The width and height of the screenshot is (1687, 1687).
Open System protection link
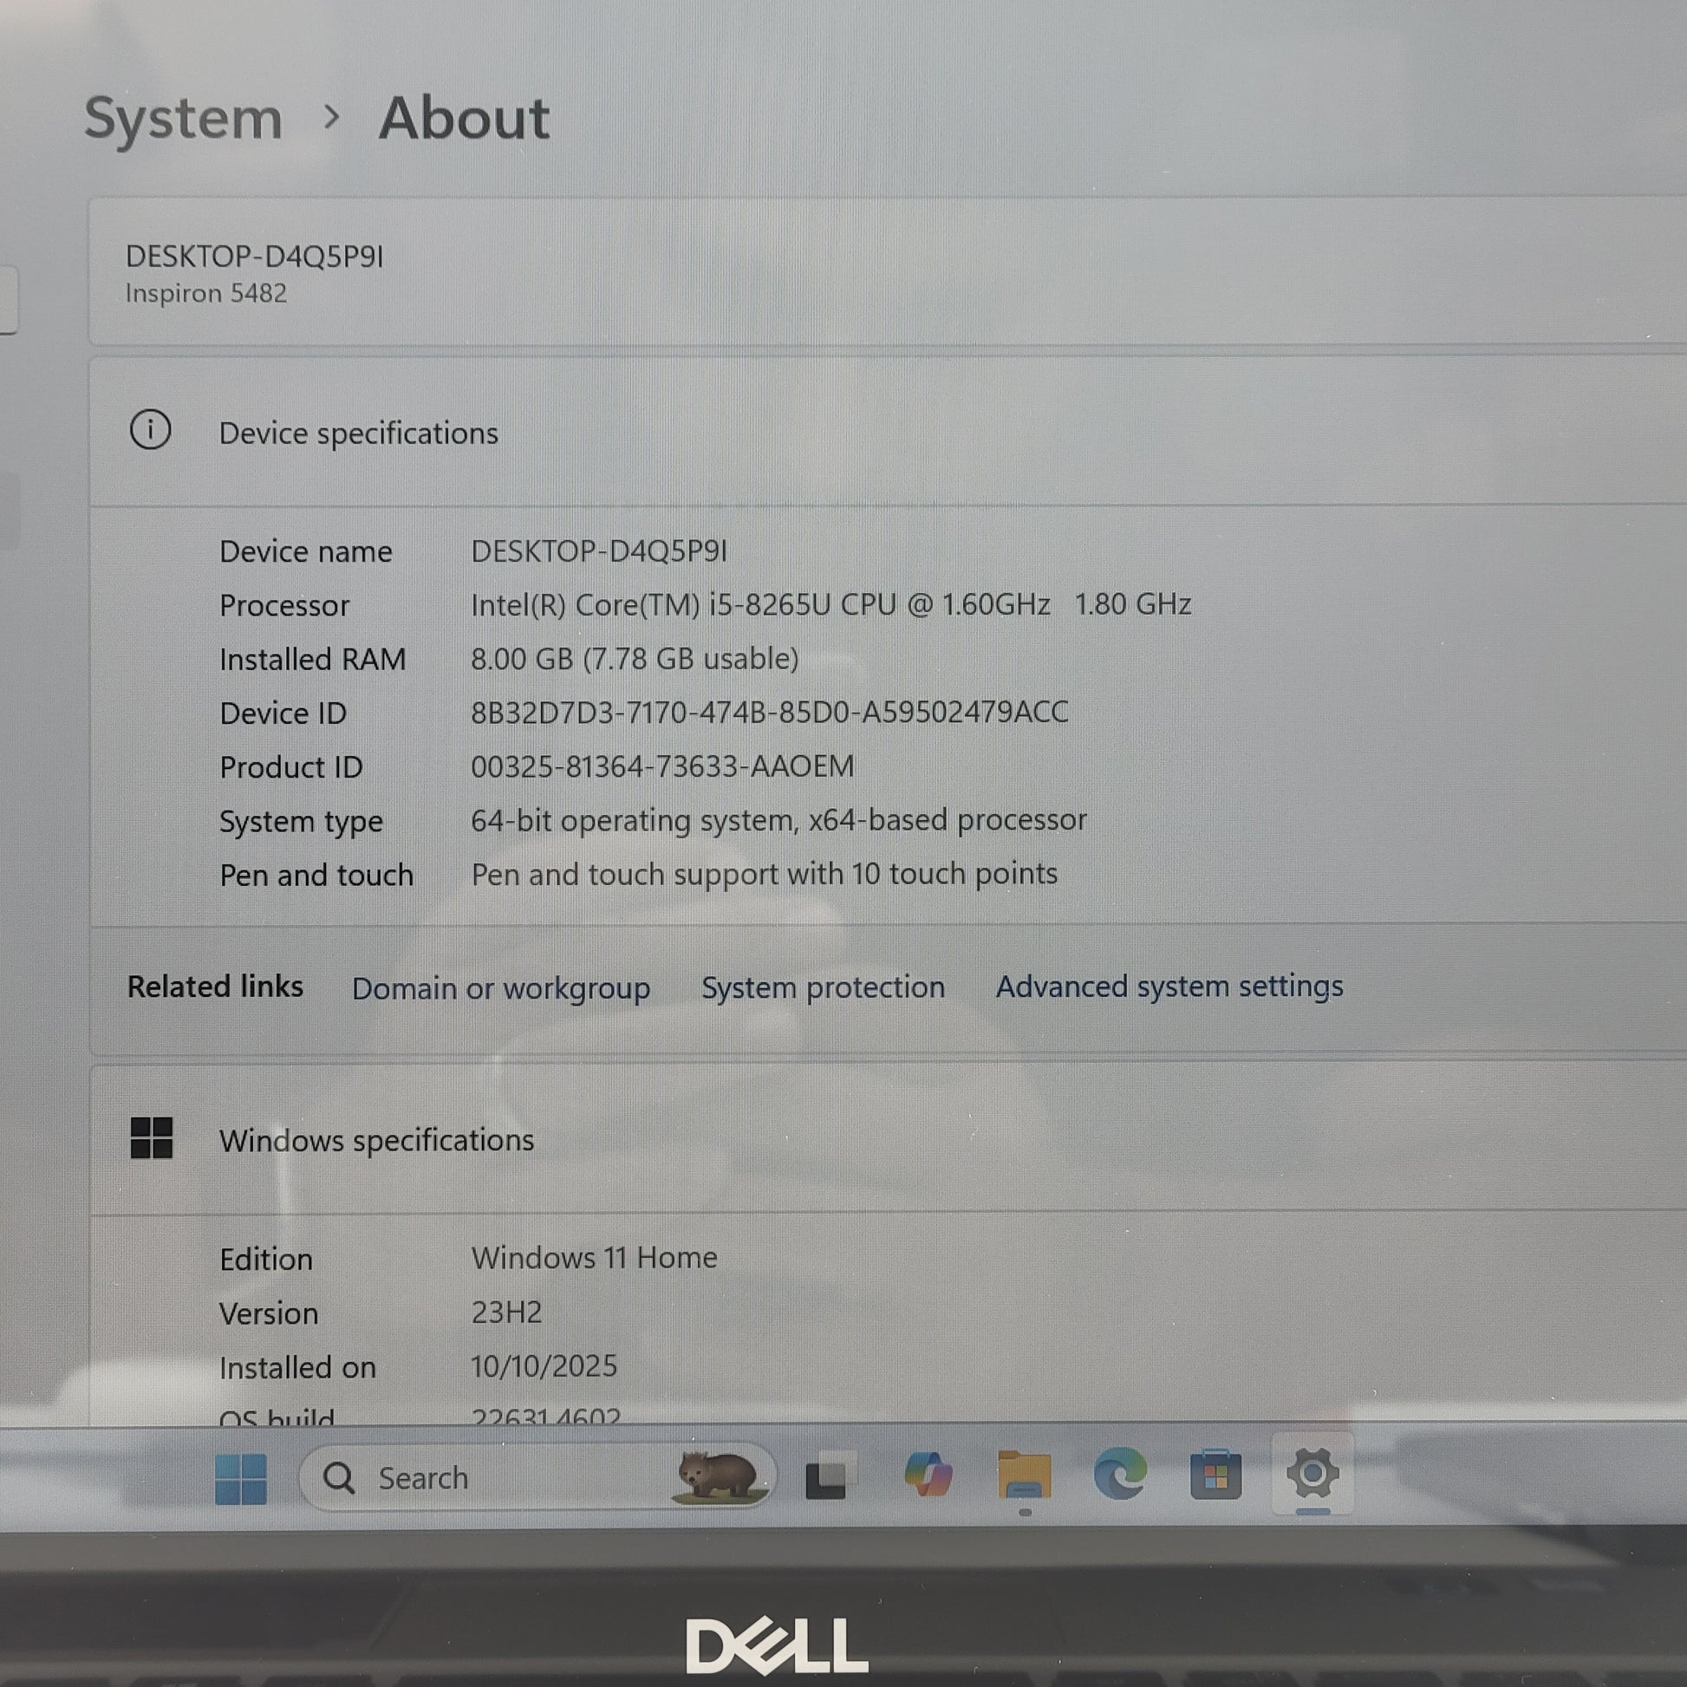pyautogui.click(x=823, y=987)
